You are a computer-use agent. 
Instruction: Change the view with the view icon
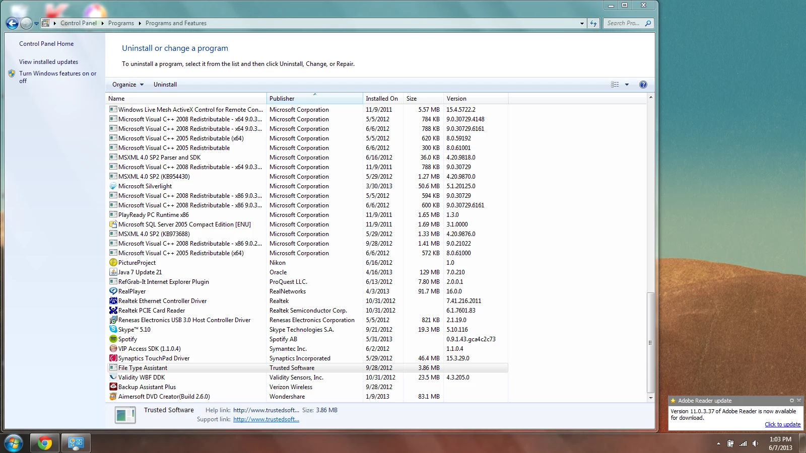615,85
